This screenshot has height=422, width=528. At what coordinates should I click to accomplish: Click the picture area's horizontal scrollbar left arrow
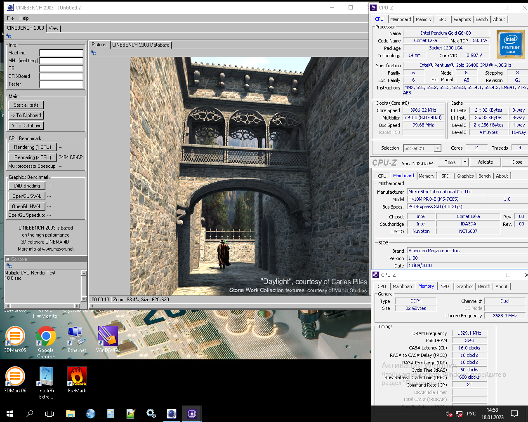click(x=92, y=306)
